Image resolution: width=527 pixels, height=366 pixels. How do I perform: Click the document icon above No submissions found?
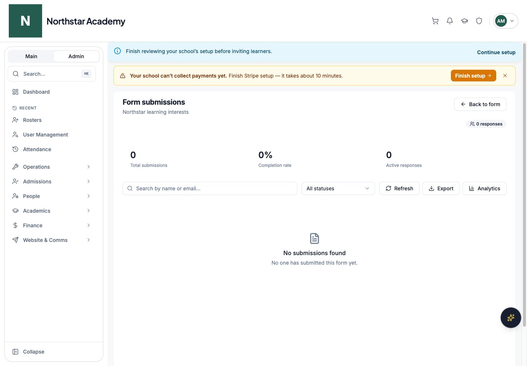pos(314,239)
